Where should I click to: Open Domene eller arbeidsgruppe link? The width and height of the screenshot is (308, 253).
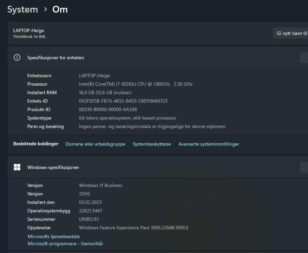click(95, 144)
